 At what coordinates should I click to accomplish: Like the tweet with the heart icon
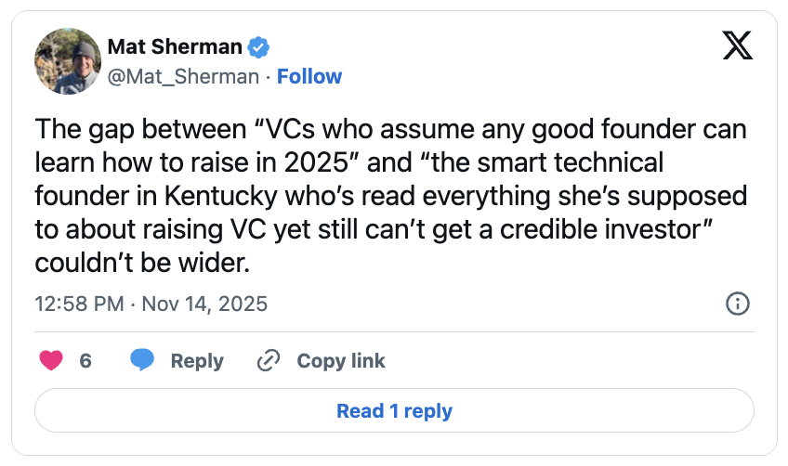(x=50, y=361)
